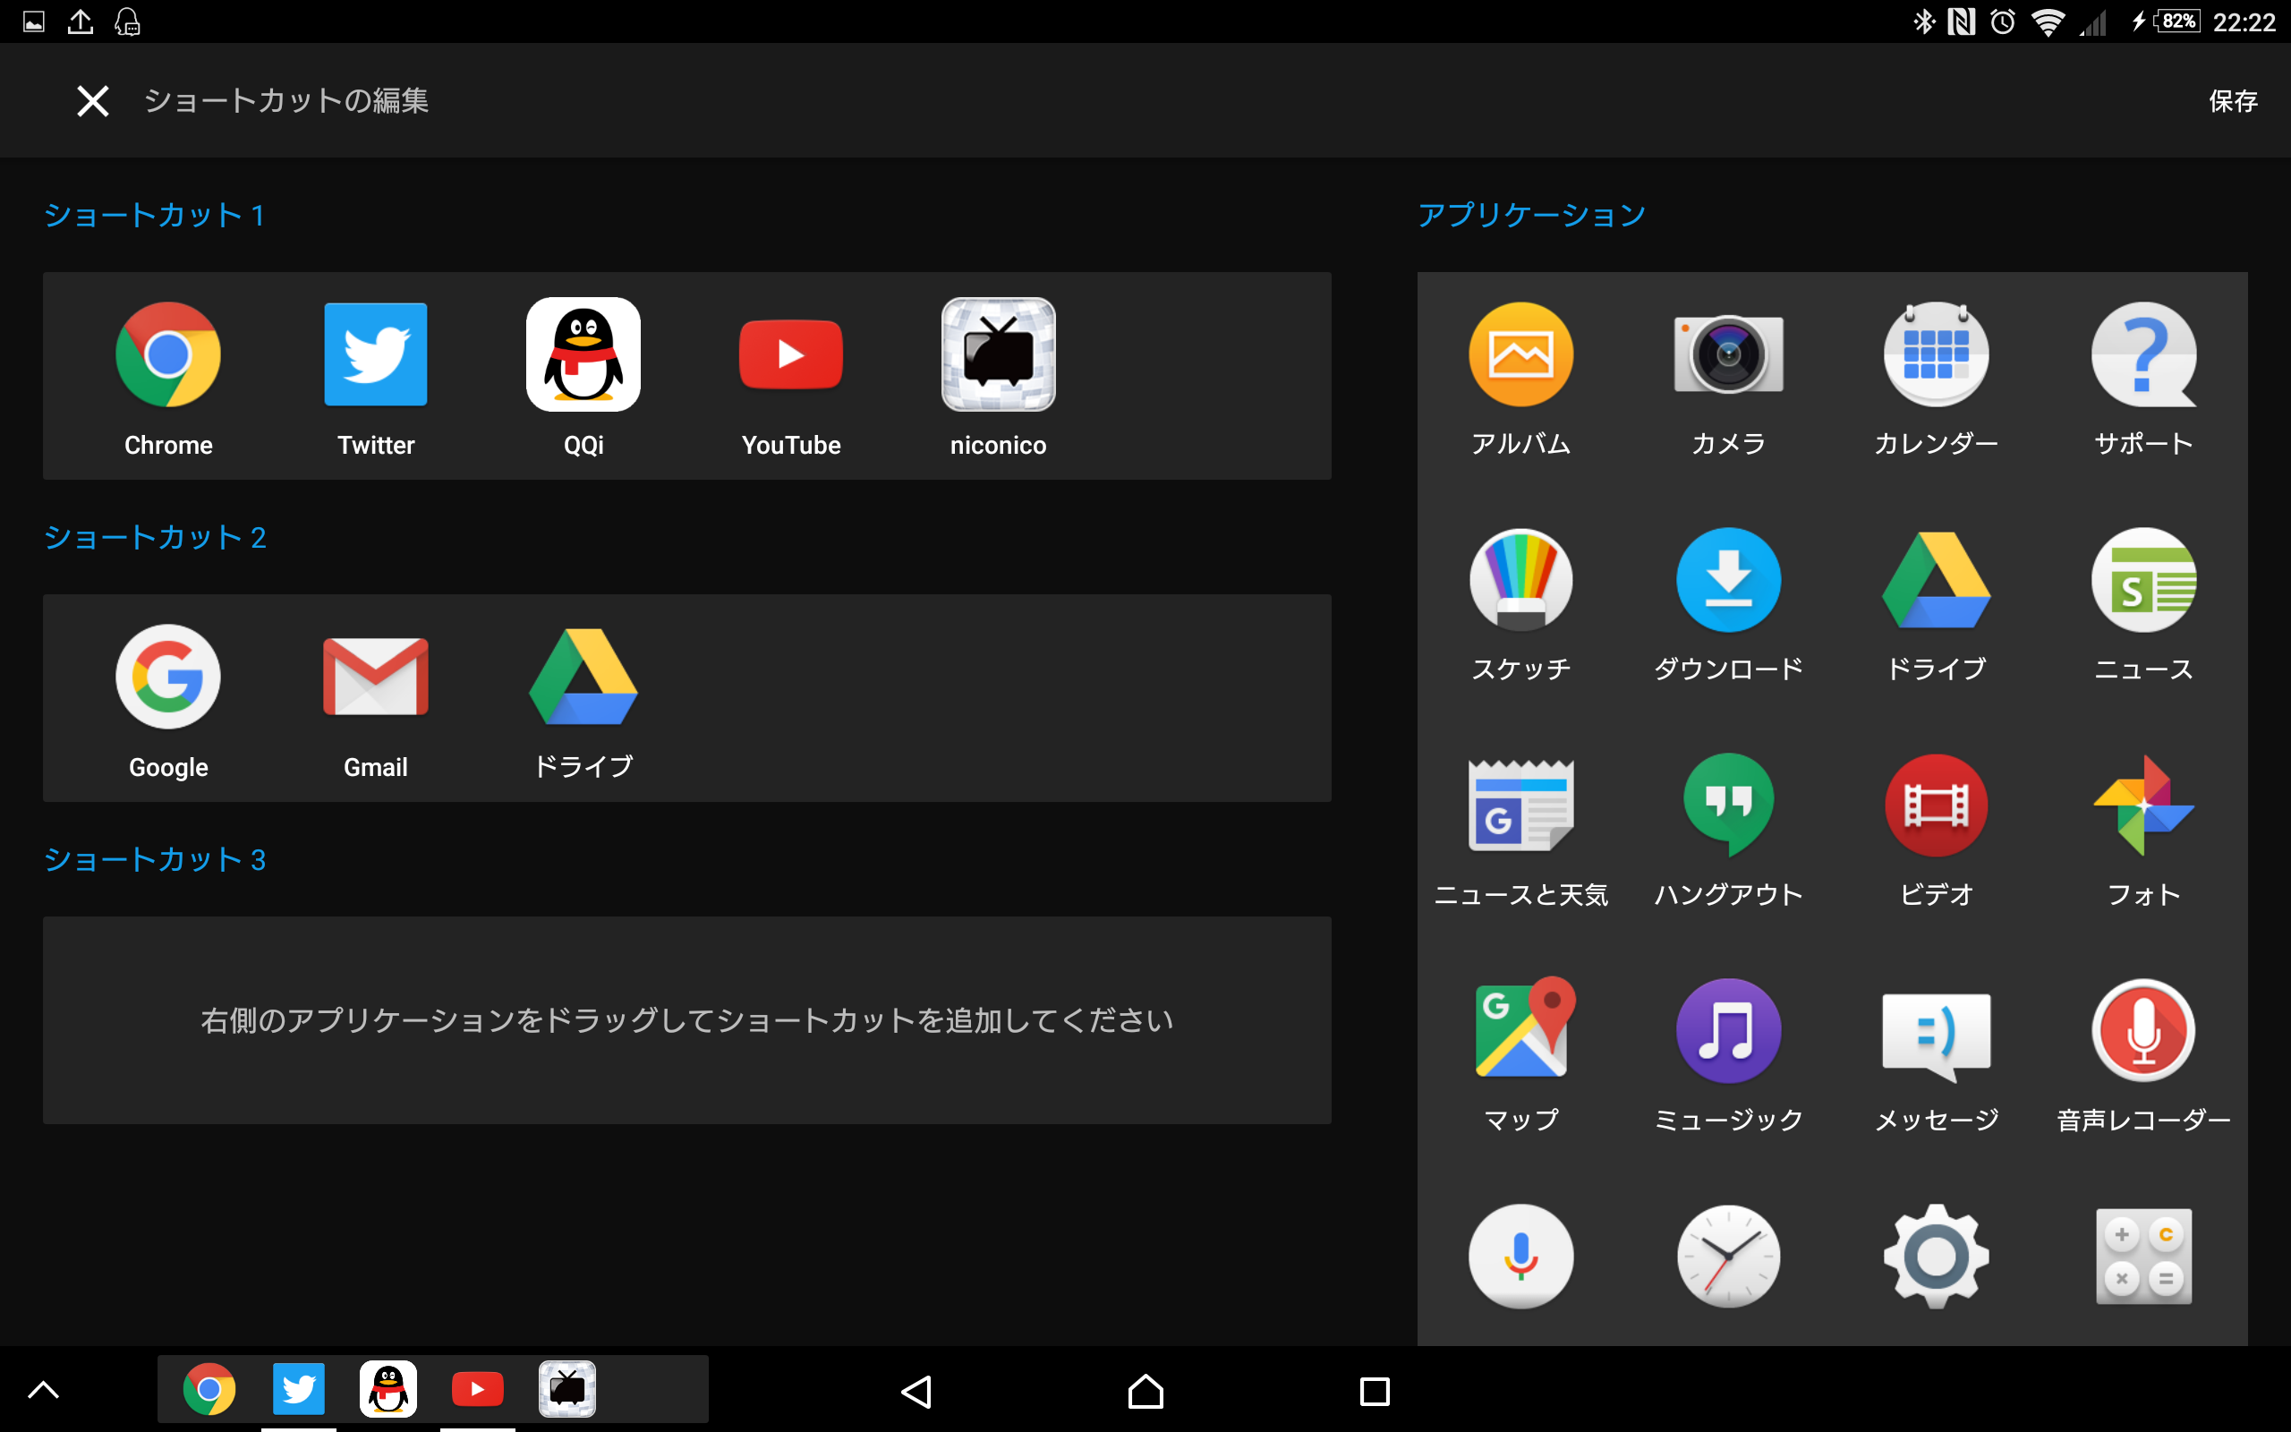Tap the フォト app icon
2291x1432 pixels.
tap(2143, 806)
